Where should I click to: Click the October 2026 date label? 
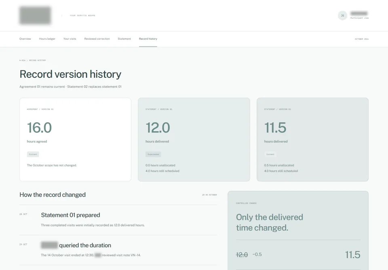point(362,39)
